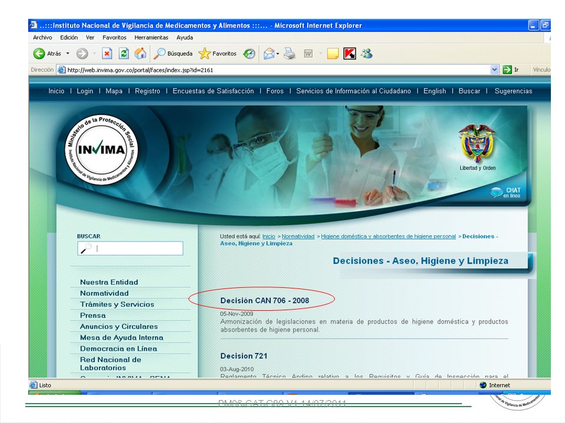
Task: Open Nuestra Entidad sidebar item
Action: tap(109, 282)
